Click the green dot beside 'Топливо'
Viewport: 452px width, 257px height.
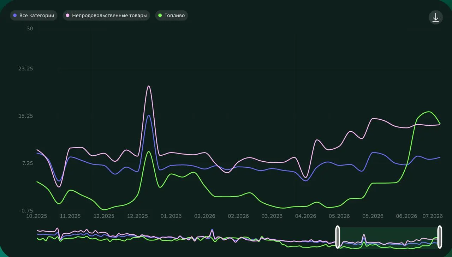coord(160,16)
